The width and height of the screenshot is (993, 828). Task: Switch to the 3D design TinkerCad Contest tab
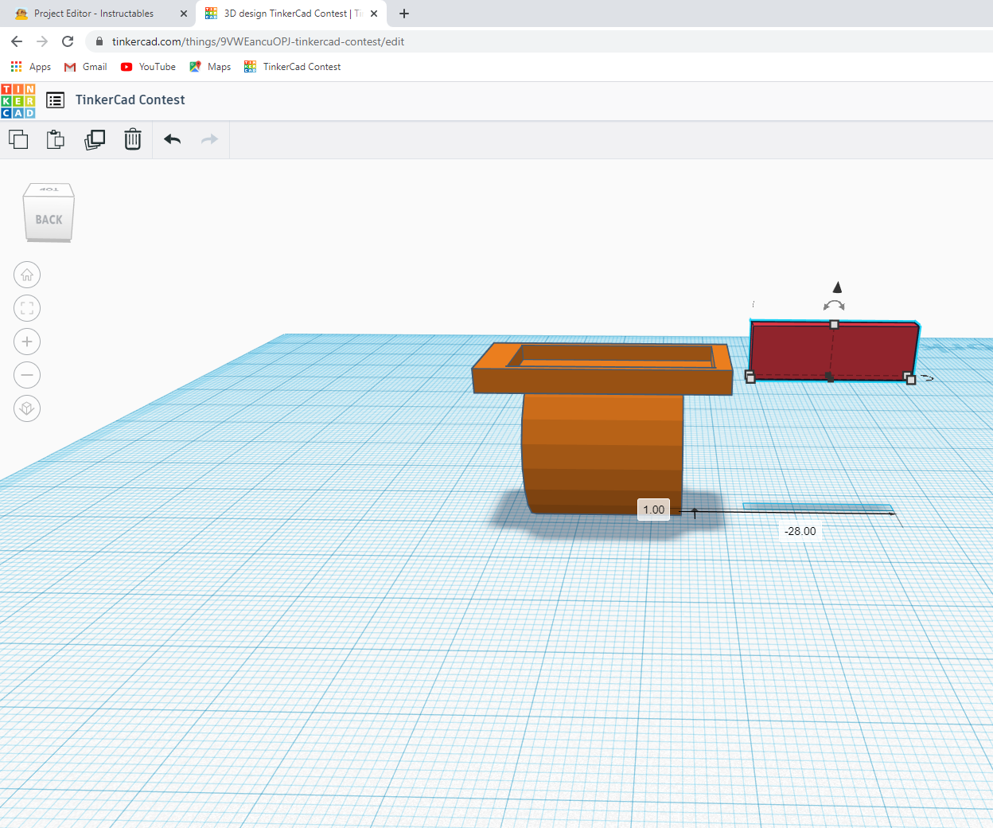coord(286,14)
